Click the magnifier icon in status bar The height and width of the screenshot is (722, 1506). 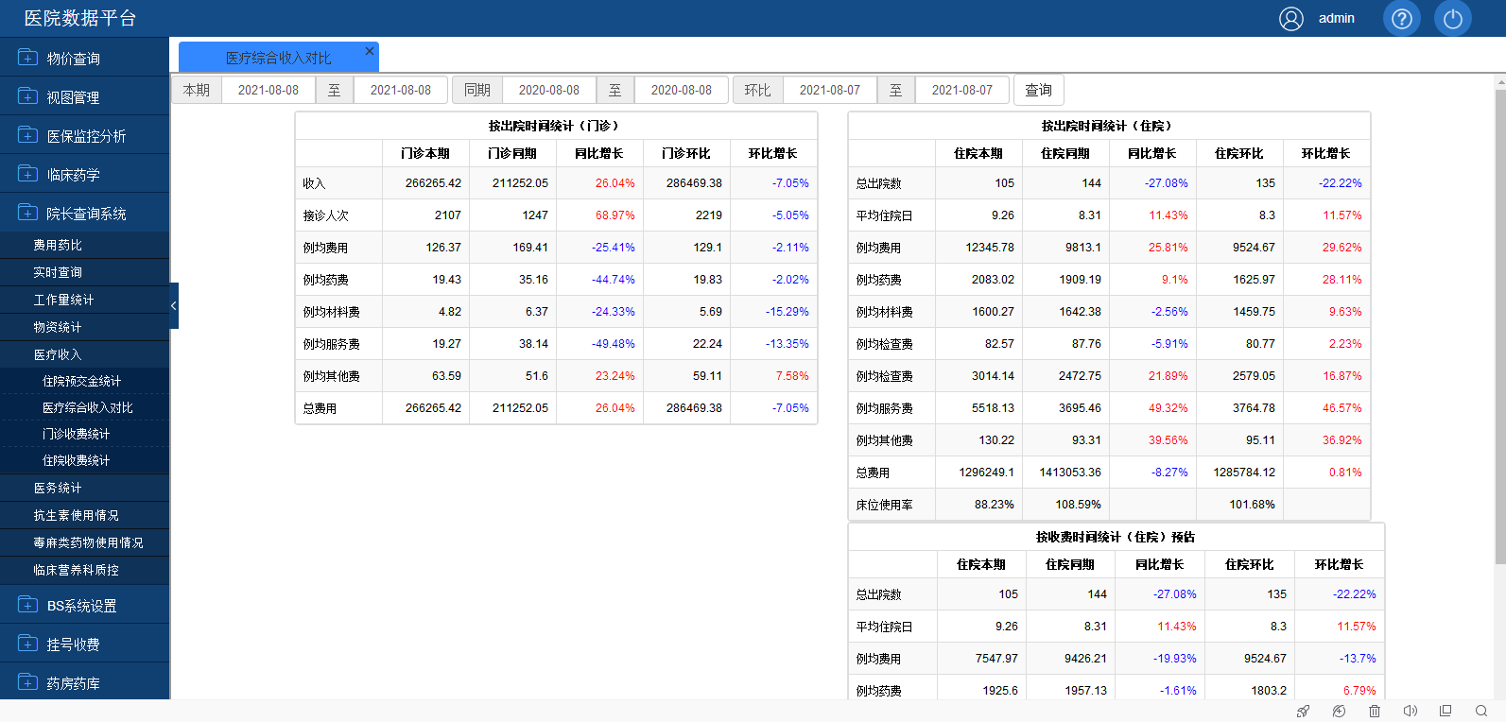coord(1481,711)
